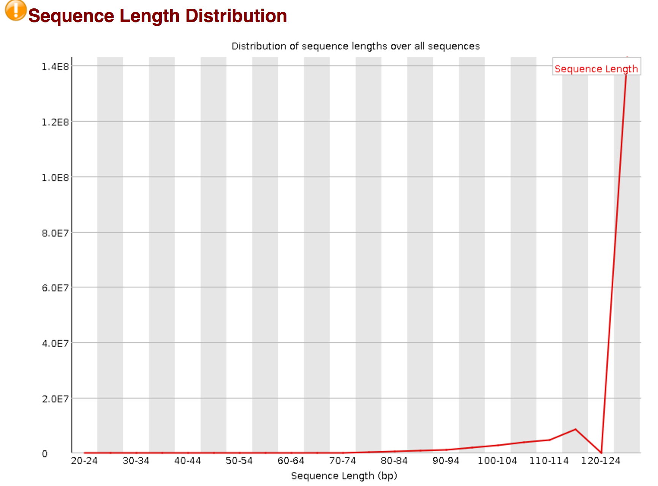The image size is (658, 486).
Task: Click the small peak on the red line
Action: [575, 429]
